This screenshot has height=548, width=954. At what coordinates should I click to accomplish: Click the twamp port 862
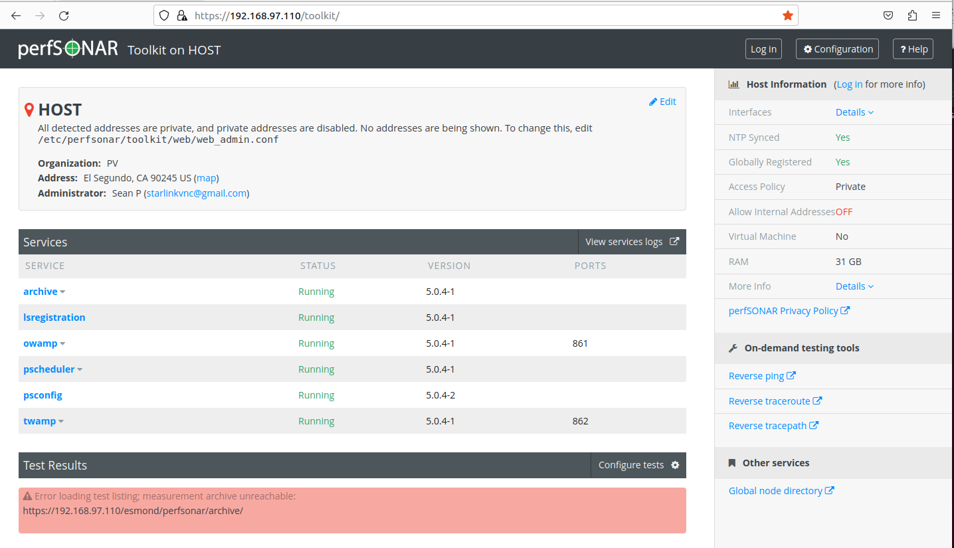tap(580, 421)
